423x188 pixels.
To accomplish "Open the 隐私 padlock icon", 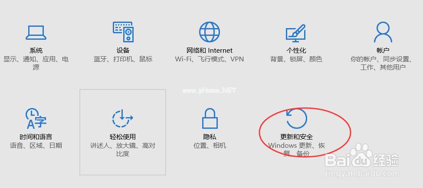I will (210, 118).
